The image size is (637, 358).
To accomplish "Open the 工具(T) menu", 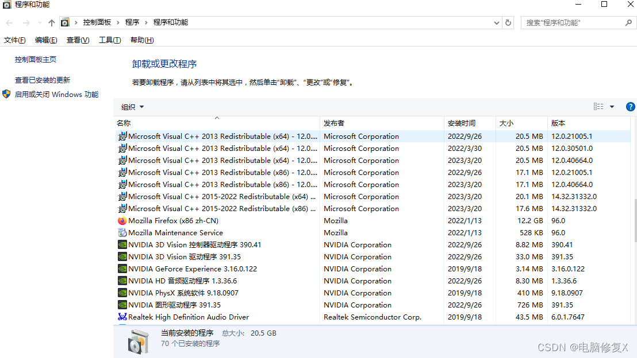I will (x=110, y=40).
